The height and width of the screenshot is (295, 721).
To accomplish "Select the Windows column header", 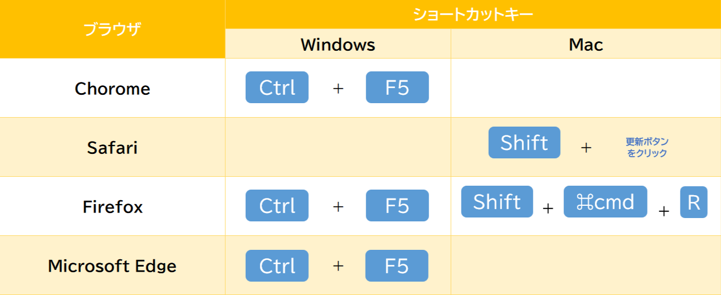I will tap(338, 44).
